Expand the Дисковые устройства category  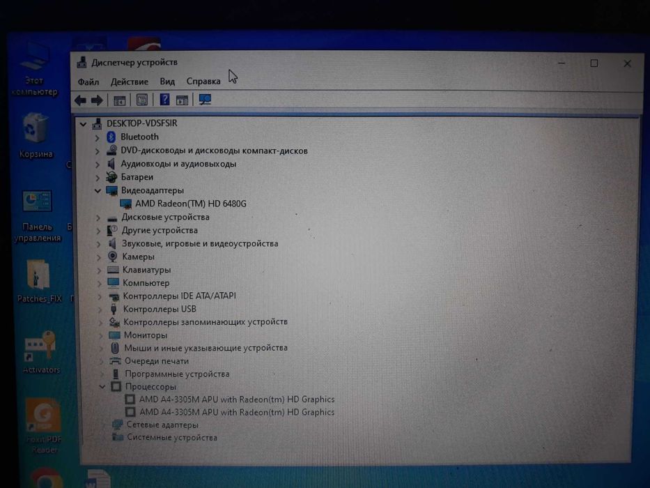(98, 218)
